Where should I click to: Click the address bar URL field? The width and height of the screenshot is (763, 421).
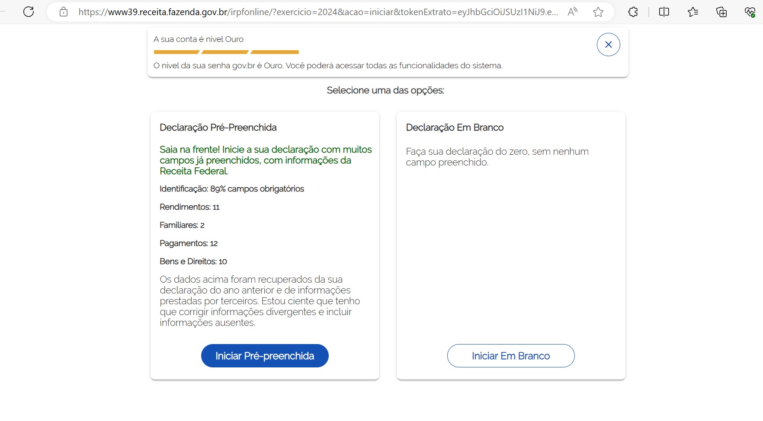pos(318,12)
